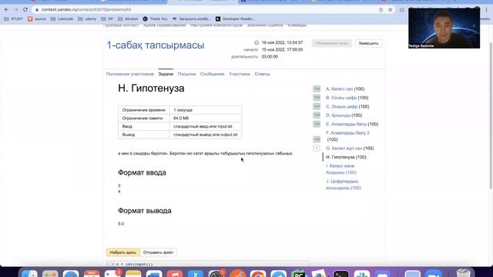
Task: Go back with the browser back arrow
Action: click(7, 10)
